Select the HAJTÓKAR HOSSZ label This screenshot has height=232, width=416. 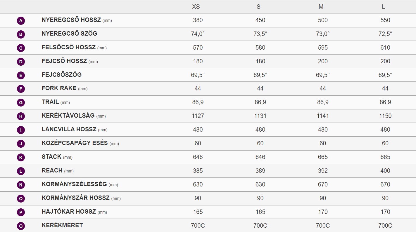tap(69, 212)
